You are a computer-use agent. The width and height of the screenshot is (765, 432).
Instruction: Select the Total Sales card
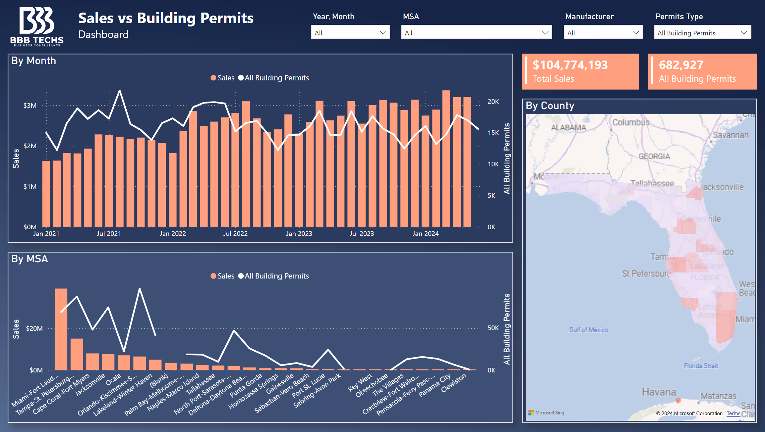pos(580,71)
